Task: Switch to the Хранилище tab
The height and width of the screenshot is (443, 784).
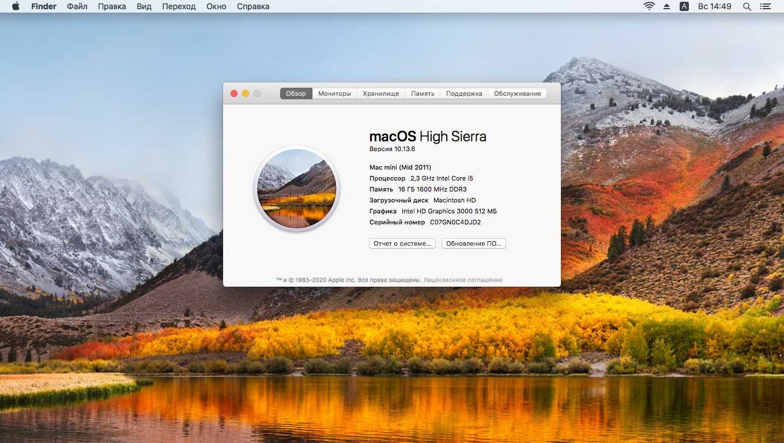Action: point(380,93)
